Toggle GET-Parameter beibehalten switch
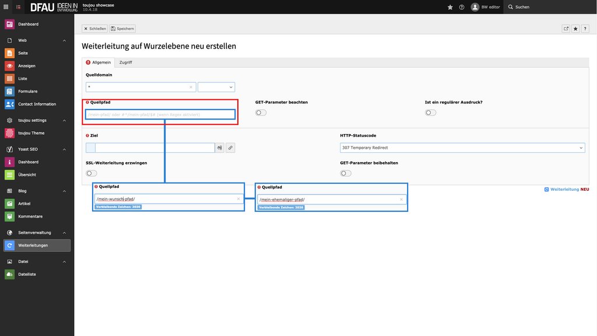The width and height of the screenshot is (597, 336). pyautogui.click(x=346, y=173)
